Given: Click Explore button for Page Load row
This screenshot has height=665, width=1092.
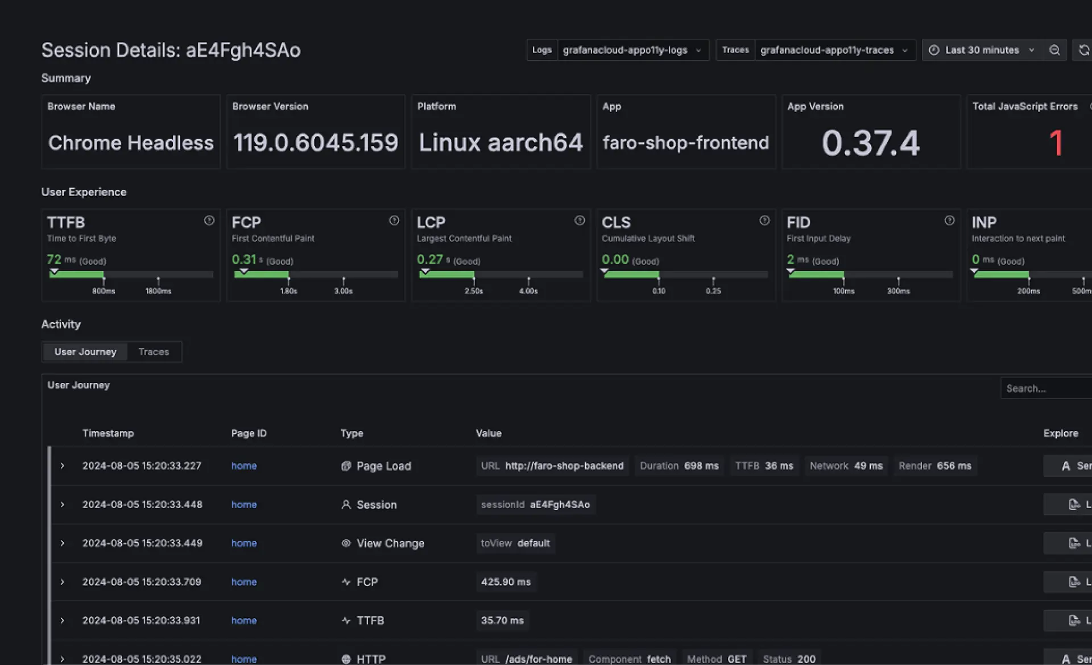Looking at the screenshot, I should pos(1068,466).
